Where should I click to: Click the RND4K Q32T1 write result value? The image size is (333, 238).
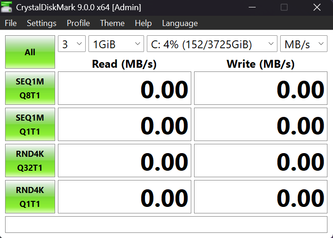coord(261,161)
